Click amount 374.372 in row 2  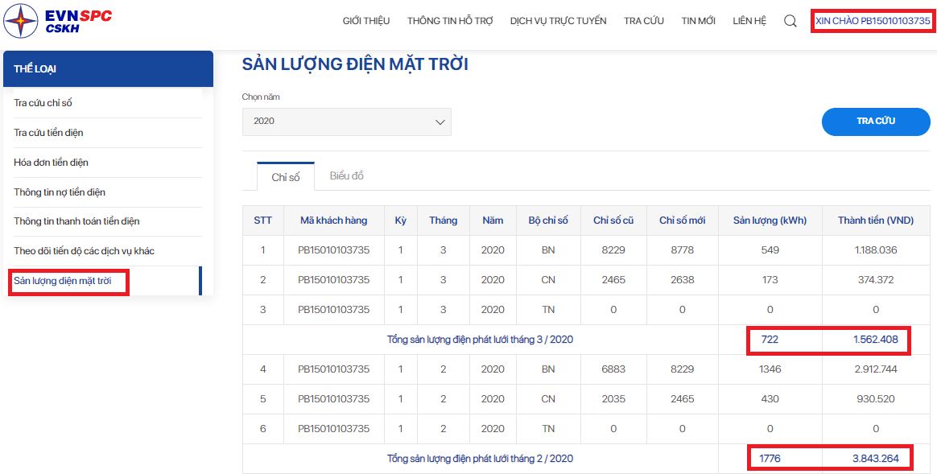point(876,280)
